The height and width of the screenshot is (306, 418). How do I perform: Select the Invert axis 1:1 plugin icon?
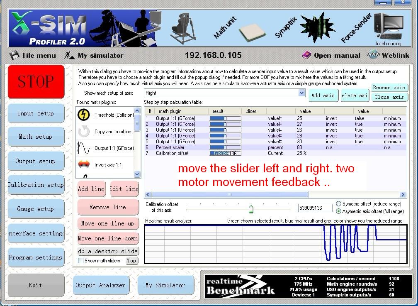point(84,164)
